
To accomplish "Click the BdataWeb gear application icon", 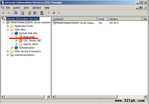I will coord(20,37).
